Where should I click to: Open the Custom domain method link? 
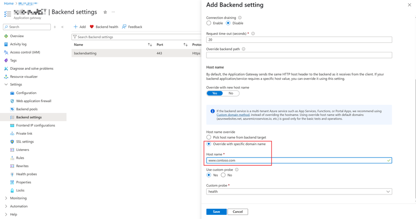233,115
